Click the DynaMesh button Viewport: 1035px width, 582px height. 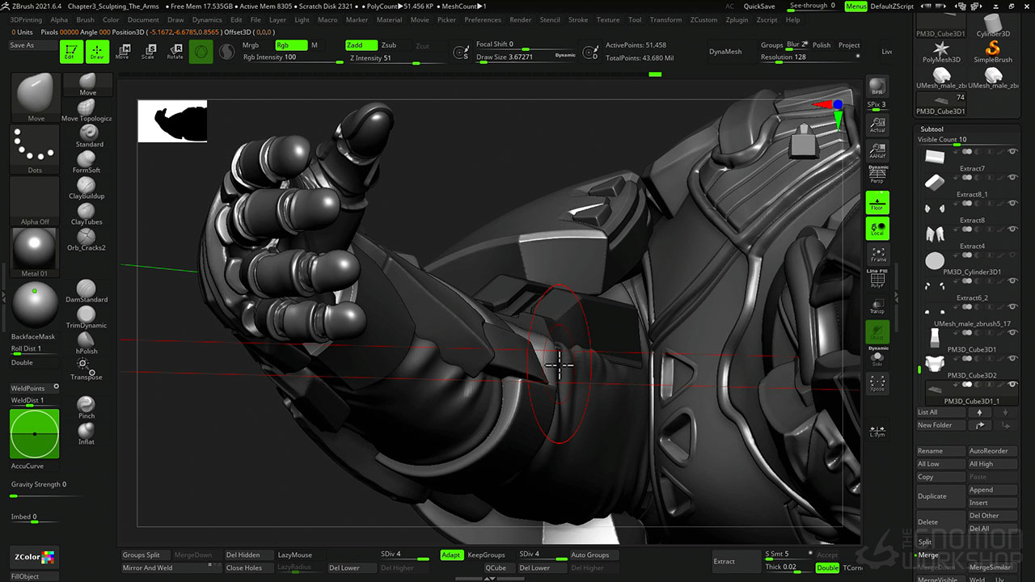tap(724, 52)
